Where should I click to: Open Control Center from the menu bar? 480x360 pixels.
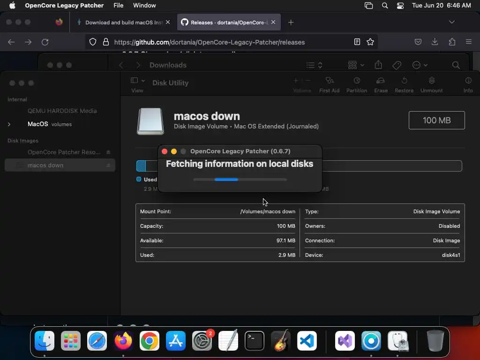click(x=400, y=6)
